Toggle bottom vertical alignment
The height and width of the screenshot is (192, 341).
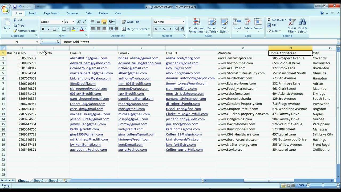pos(104,22)
